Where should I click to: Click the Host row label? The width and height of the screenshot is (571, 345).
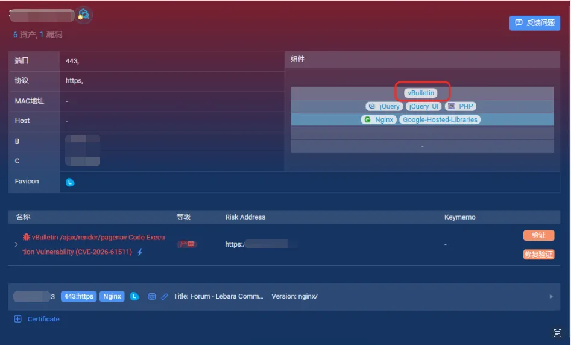coord(22,121)
